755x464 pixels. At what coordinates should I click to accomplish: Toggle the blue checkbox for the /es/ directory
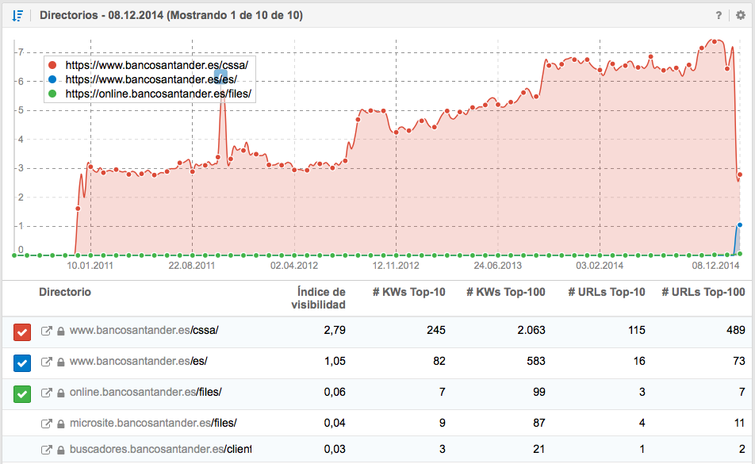(x=21, y=362)
